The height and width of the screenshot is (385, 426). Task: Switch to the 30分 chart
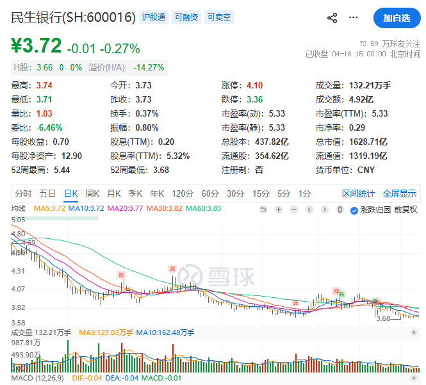click(236, 193)
